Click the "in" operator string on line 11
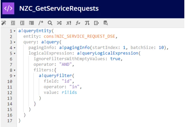The height and width of the screenshot is (127, 186). click(x=74, y=87)
